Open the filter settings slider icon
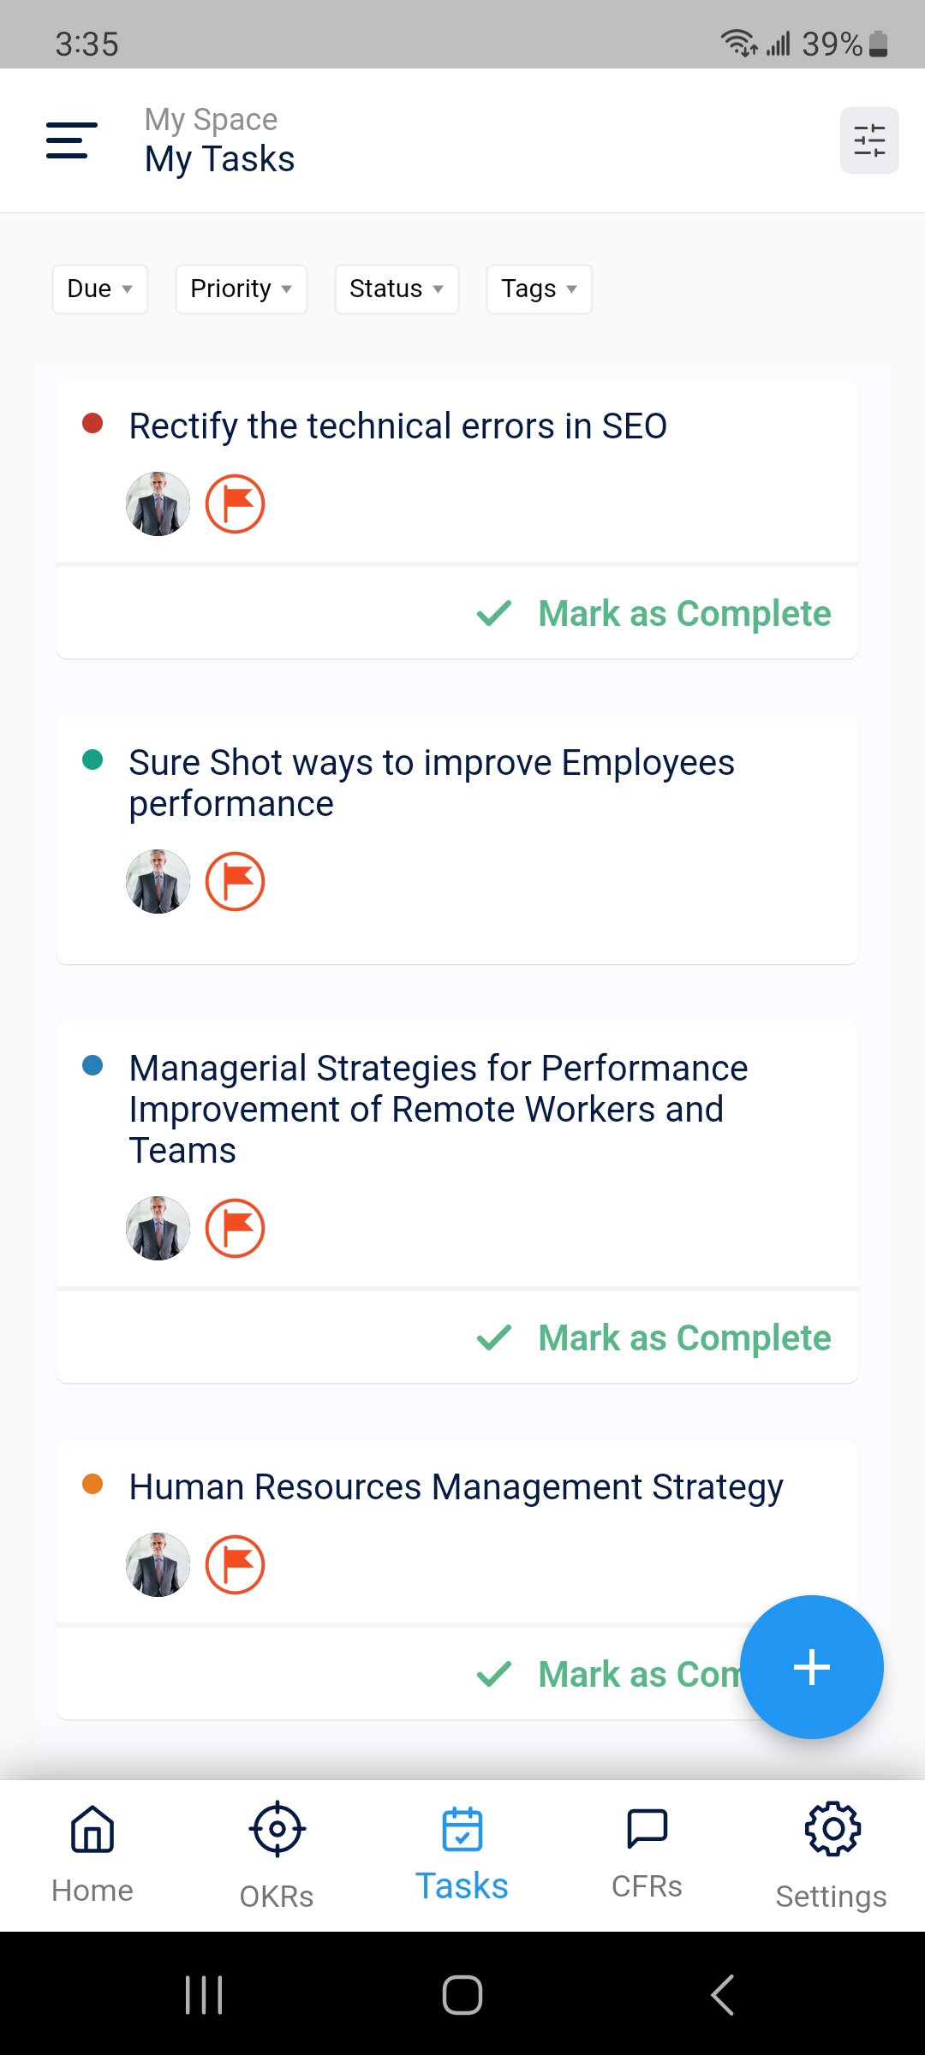This screenshot has height=2055, width=925. point(869,140)
